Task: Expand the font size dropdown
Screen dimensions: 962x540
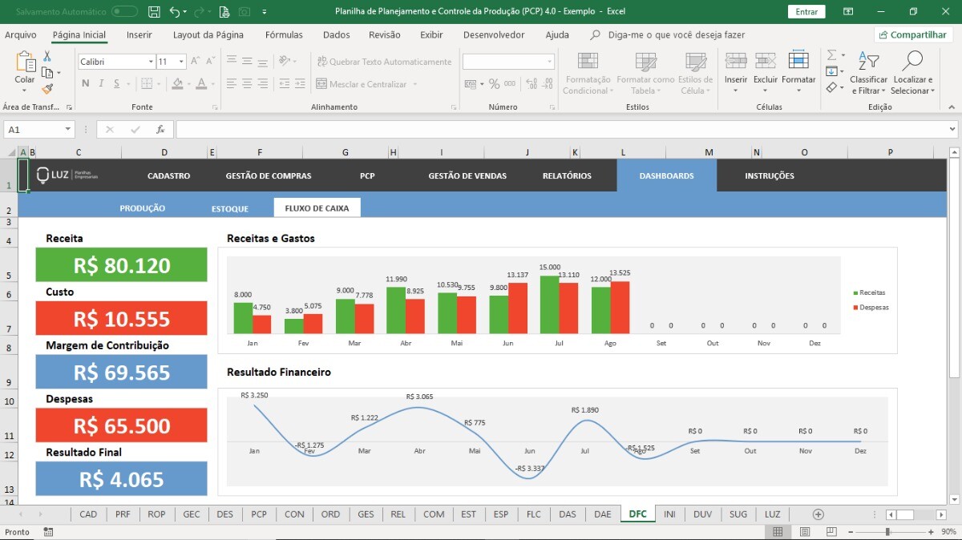Action: click(x=182, y=62)
